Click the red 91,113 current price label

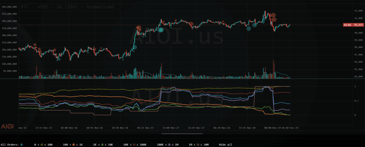point(358,25)
